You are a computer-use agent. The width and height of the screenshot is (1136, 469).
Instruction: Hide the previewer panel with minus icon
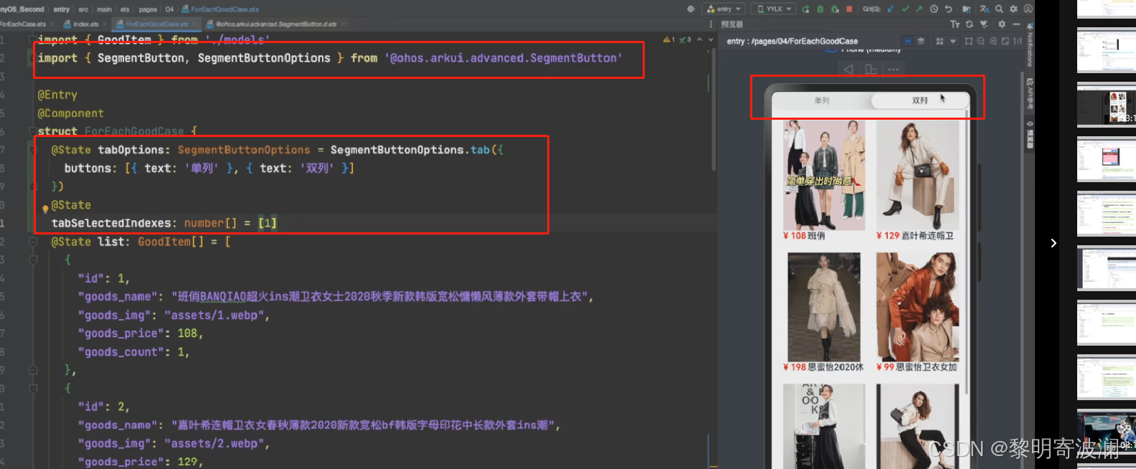(x=1016, y=24)
